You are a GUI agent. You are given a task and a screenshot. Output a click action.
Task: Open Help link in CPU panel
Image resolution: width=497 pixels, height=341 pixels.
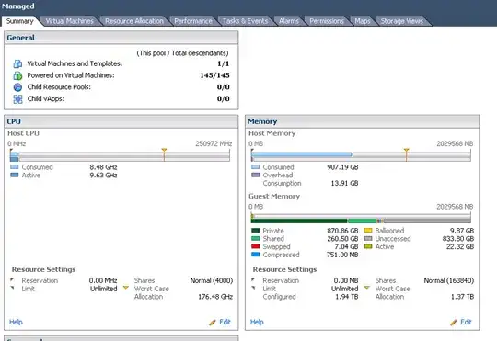16,322
